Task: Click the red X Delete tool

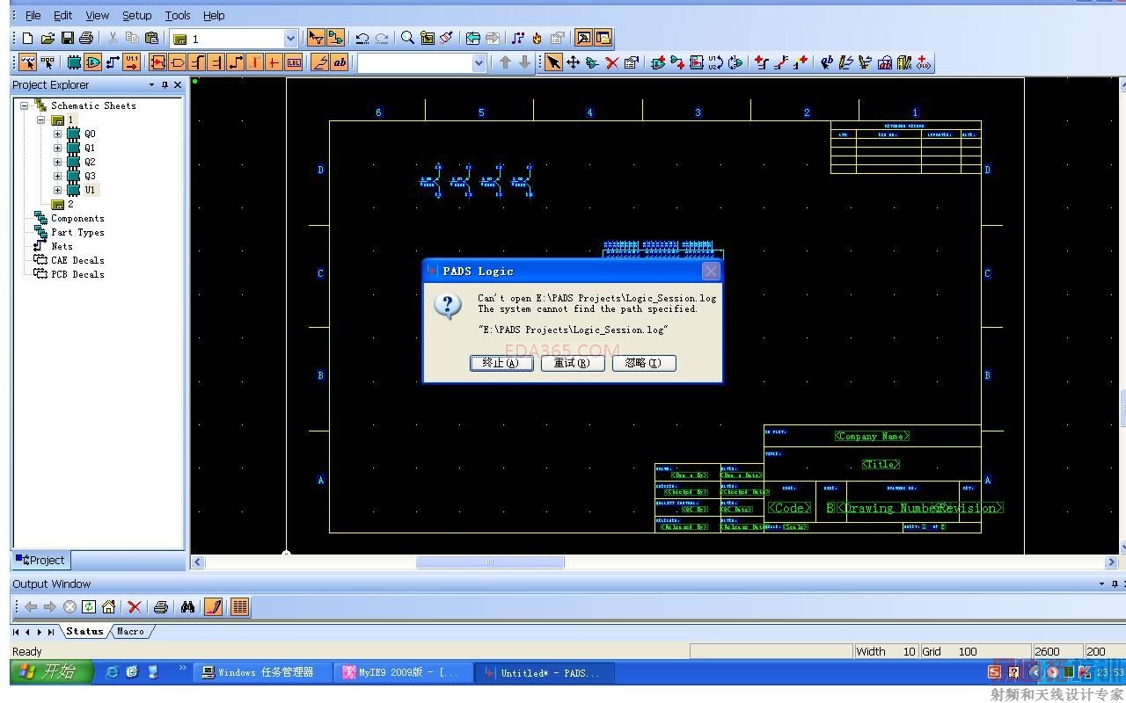Action: pos(611,62)
